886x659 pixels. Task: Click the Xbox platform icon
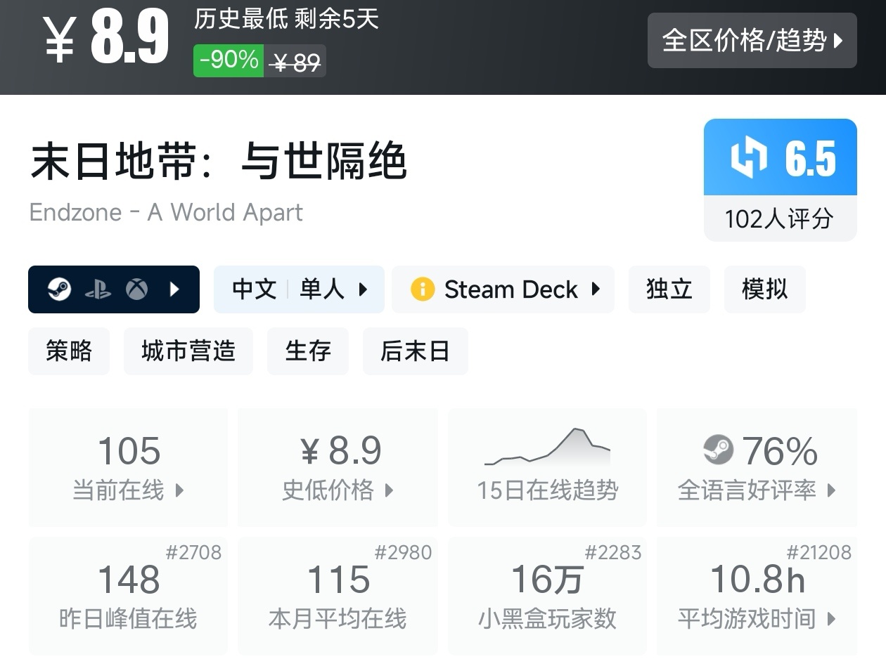pyautogui.click(x=136, y=289)
